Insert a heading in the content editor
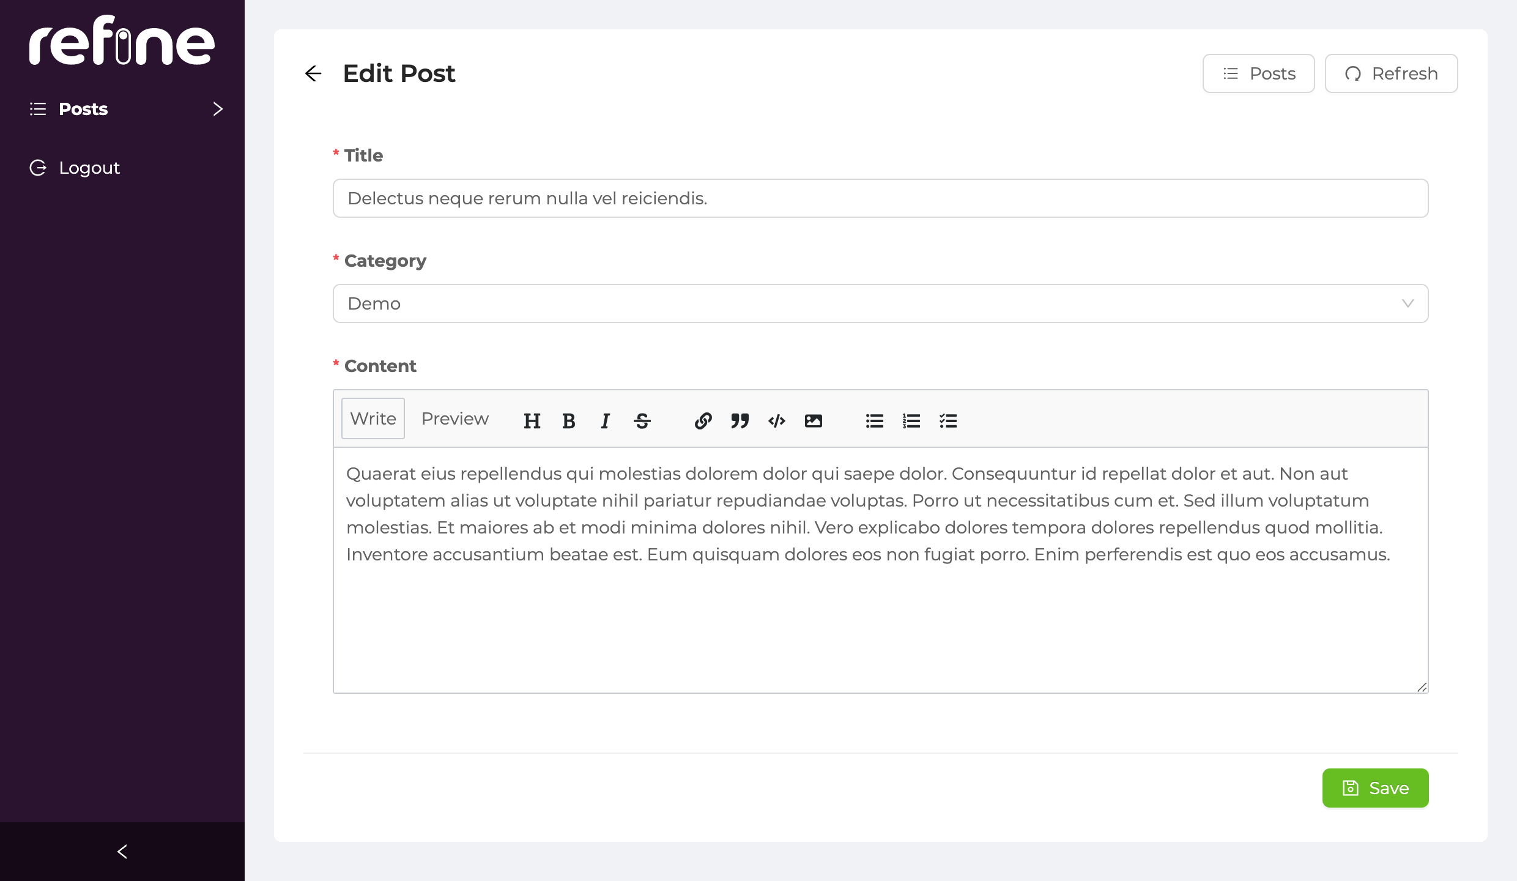The image size is (1517, 881). [x=532, y=421]
